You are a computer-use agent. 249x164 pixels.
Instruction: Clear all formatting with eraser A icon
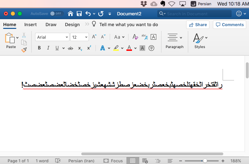[135, 37]
